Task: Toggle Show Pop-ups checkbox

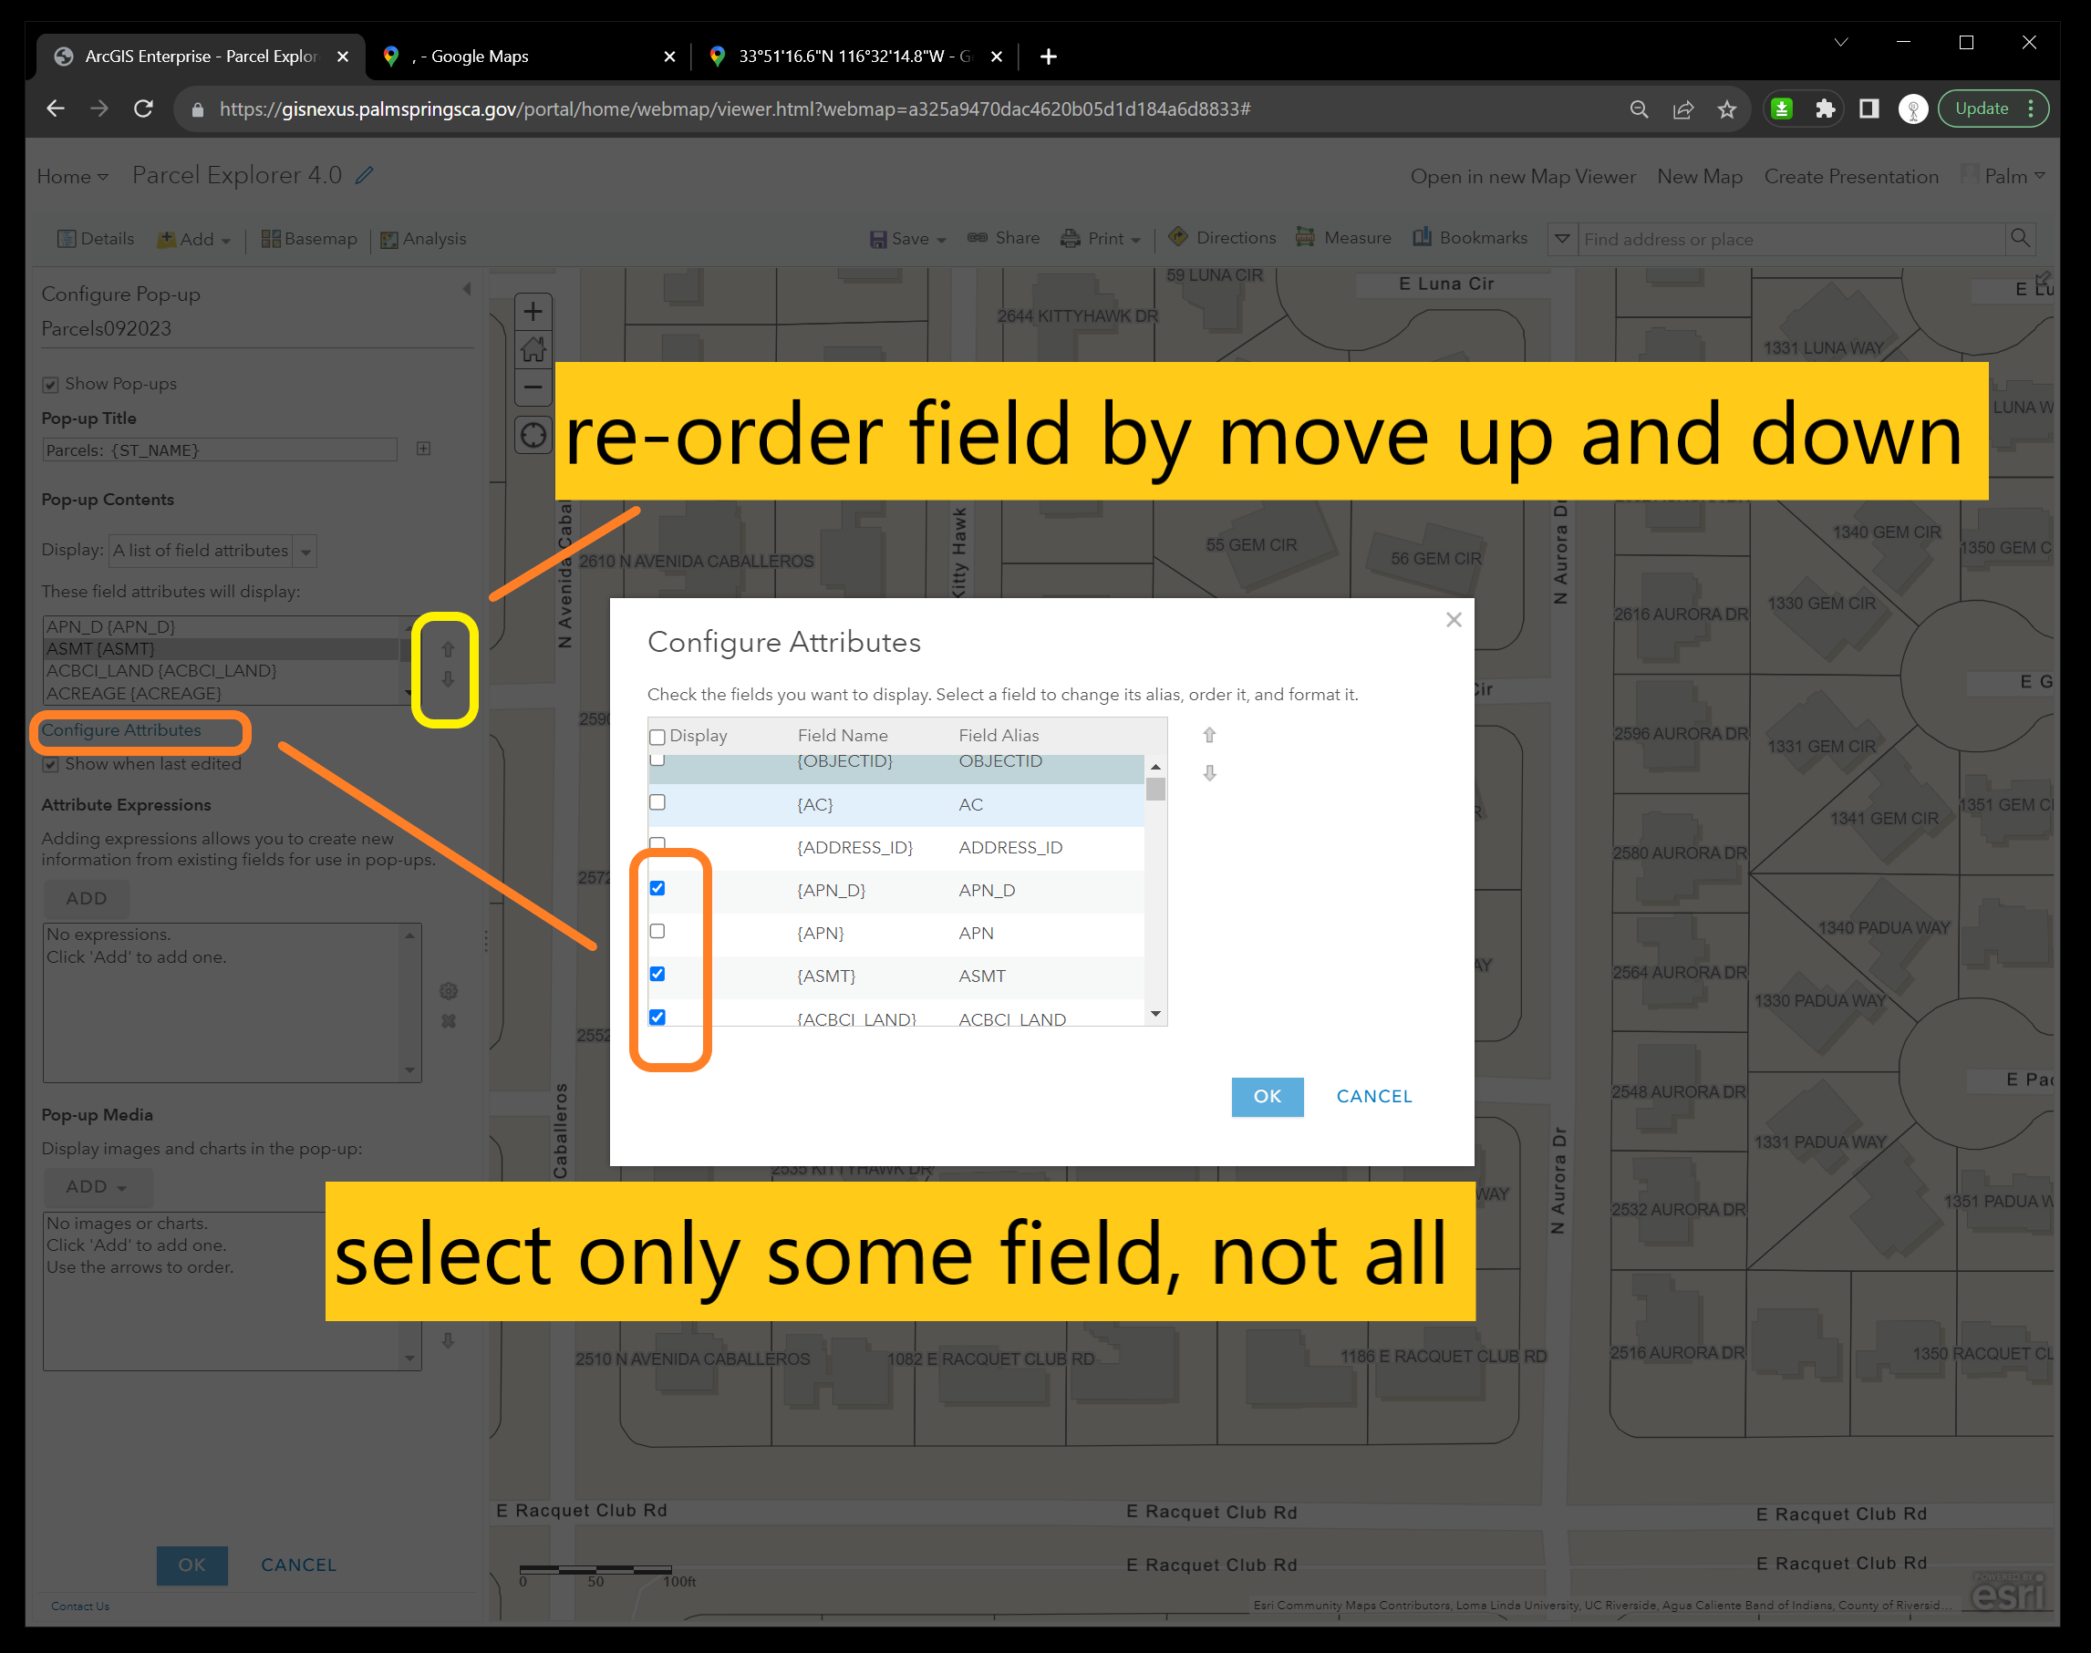Action: click(x=50, y=384)
